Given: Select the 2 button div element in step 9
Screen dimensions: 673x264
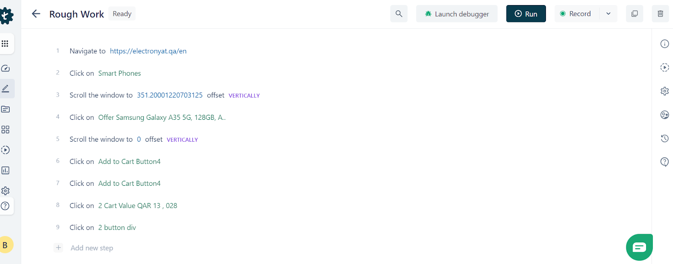Looking at the screenshot, I should pyautogui.click(x=117, y=227).
